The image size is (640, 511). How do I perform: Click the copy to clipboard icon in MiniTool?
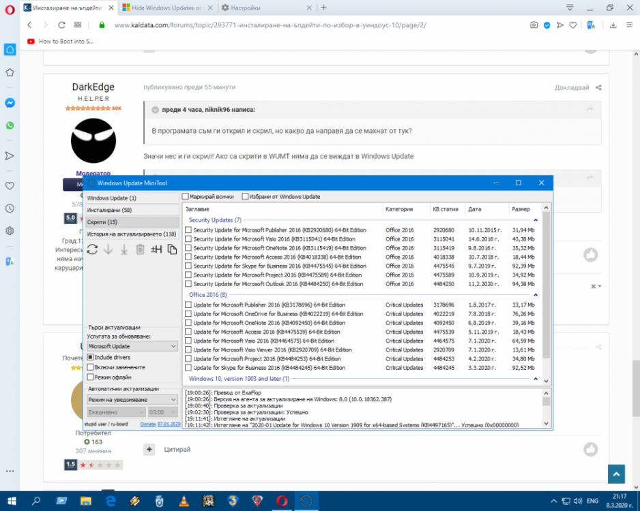click(x=172, y=249)
